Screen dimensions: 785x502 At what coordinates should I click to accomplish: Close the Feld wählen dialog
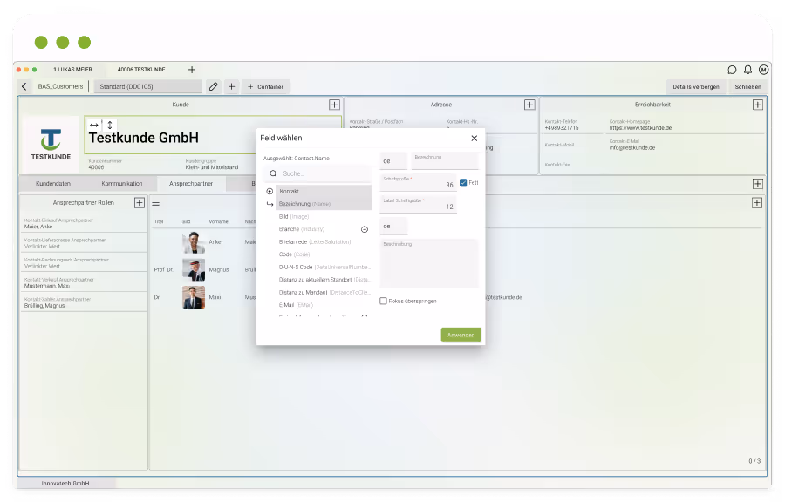click(474, 139)
